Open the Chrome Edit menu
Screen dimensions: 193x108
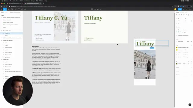pyautogui.click(x=14, y=1)
